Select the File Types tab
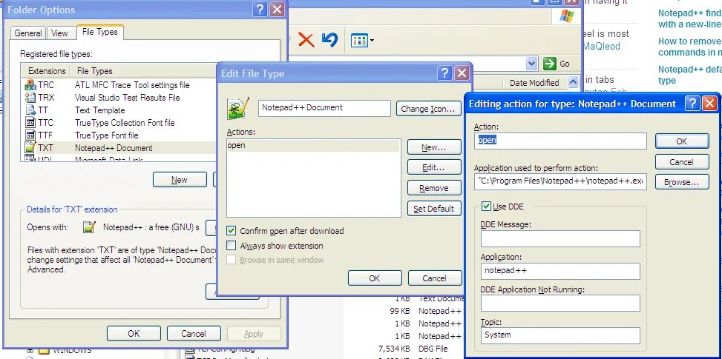The image size is (722, 359). tap(100, 32)
